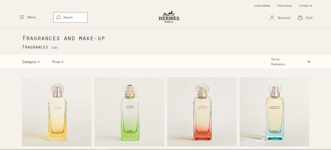Expand the Price filter dropdown
The width and height of the screenshot is (331, 150).
click(x=58, y=62)
